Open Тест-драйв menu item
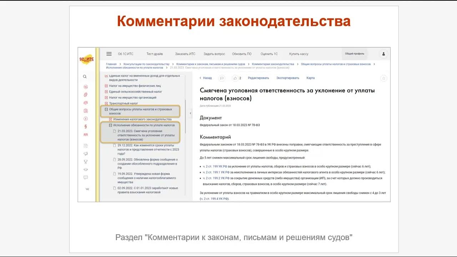This screenshot has height=257, width=457. point(155,54)
